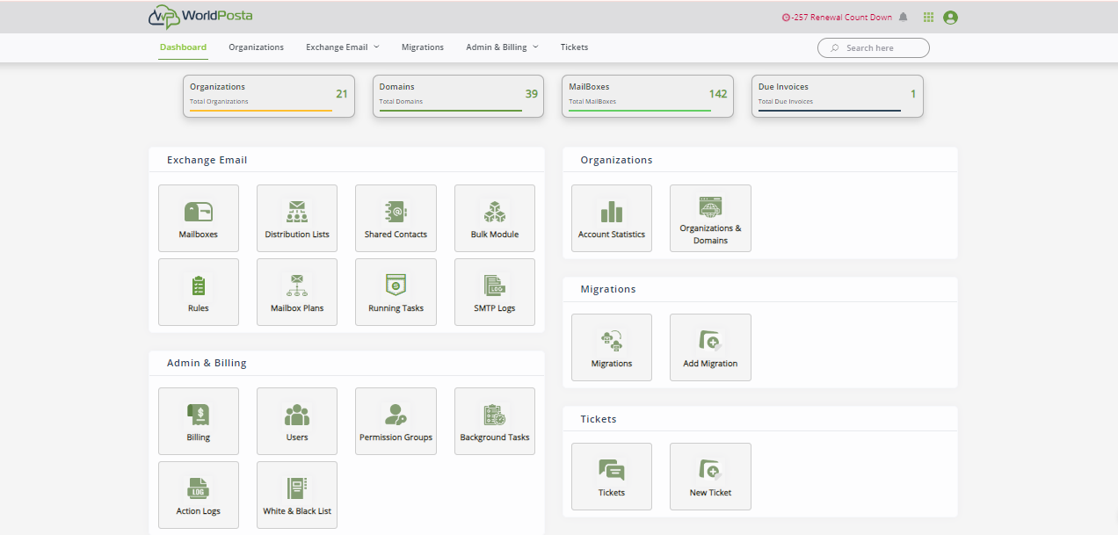Viewport: 1118px width, 535px height.
Task: Click the Search here field
Action: point(881,48)
